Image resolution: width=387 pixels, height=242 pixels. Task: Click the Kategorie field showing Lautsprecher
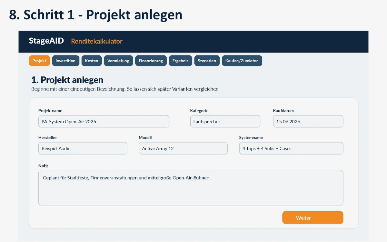225,121
